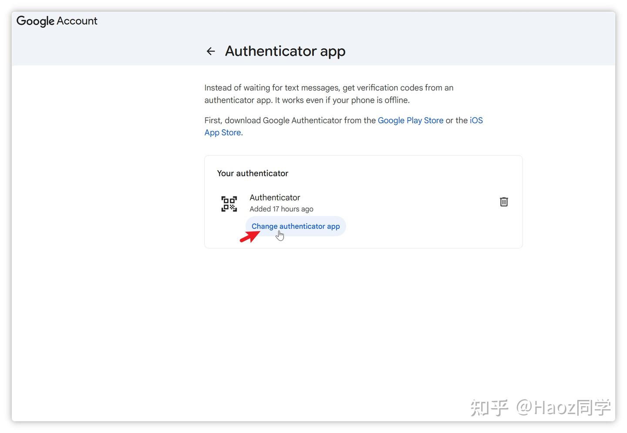
Task: Click the Google logo wordmark
Action: [x=35, y=21]
